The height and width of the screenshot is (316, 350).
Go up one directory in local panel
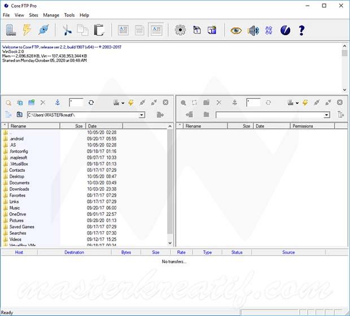coord(19,114)
